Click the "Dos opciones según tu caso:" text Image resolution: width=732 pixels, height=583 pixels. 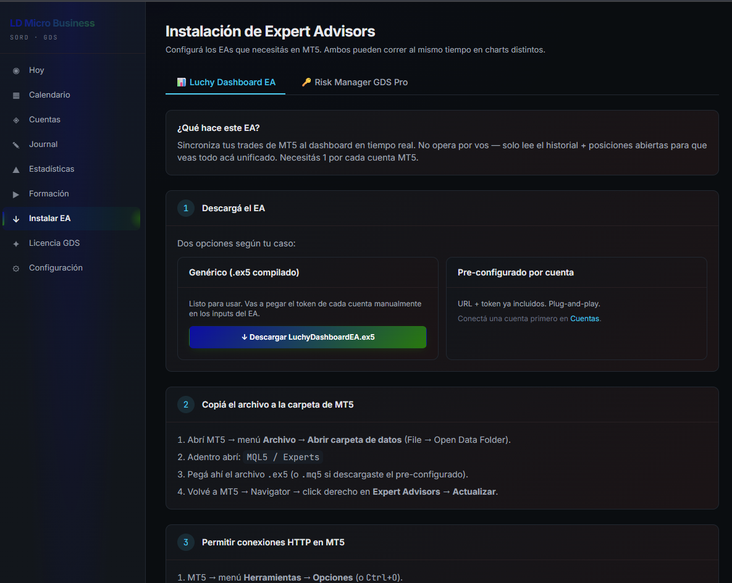[236, 244]
